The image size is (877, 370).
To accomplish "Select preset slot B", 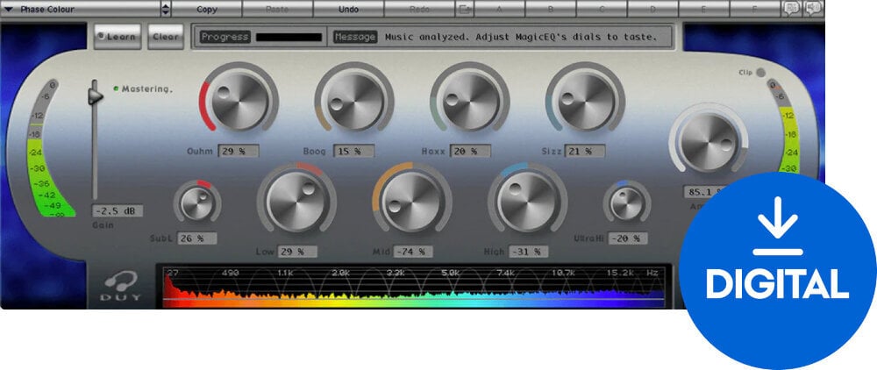I will pos(551,9).
